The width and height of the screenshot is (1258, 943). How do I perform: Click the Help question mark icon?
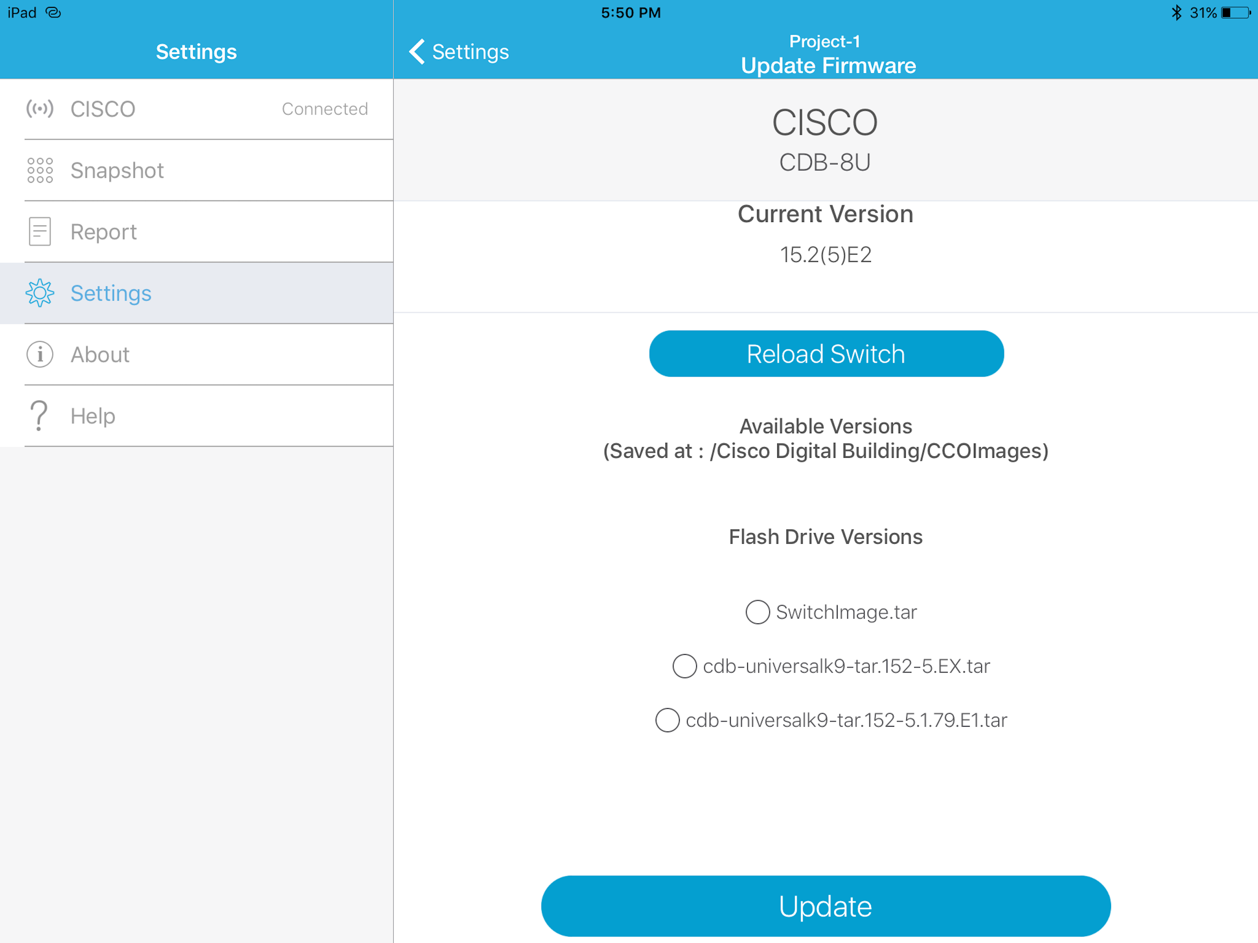tap(39, 416)
